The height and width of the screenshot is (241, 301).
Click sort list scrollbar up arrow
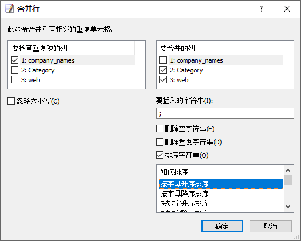288,170
